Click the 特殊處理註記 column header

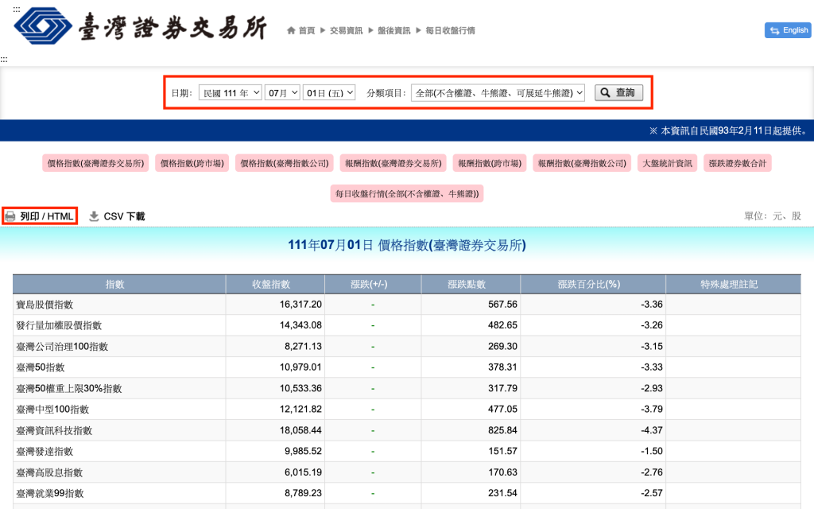pos(733,284)
